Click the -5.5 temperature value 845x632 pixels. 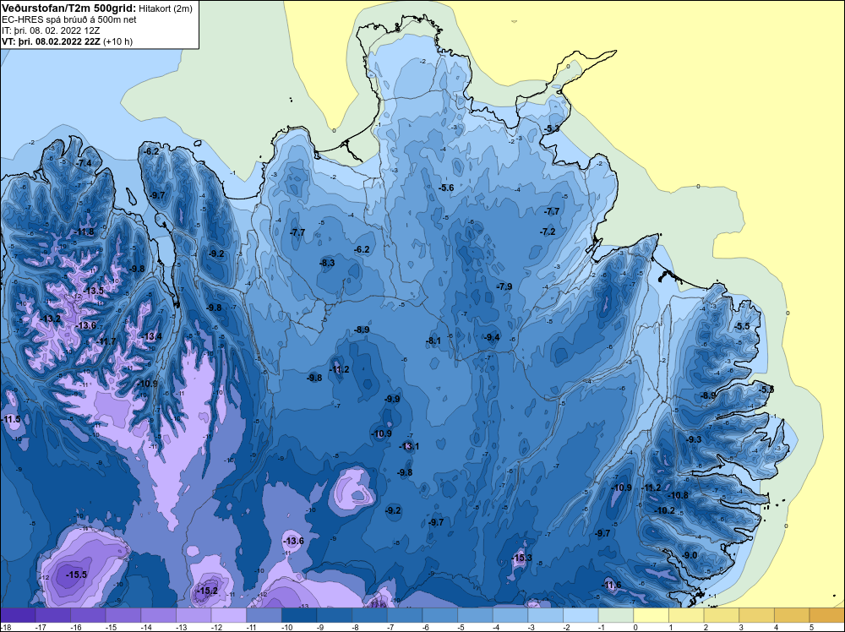[x=742, y=326]
